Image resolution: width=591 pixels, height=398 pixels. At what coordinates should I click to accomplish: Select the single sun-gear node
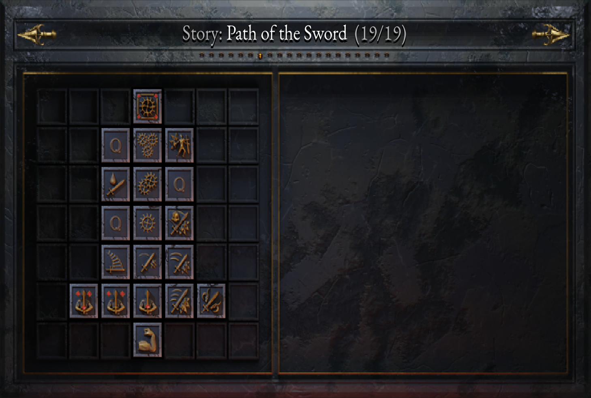(x=148, y=223)
